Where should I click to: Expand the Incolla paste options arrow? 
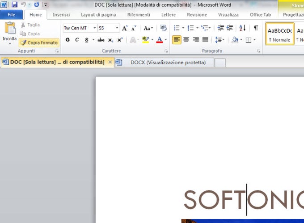pyautogui.click(x=10, y=44)
